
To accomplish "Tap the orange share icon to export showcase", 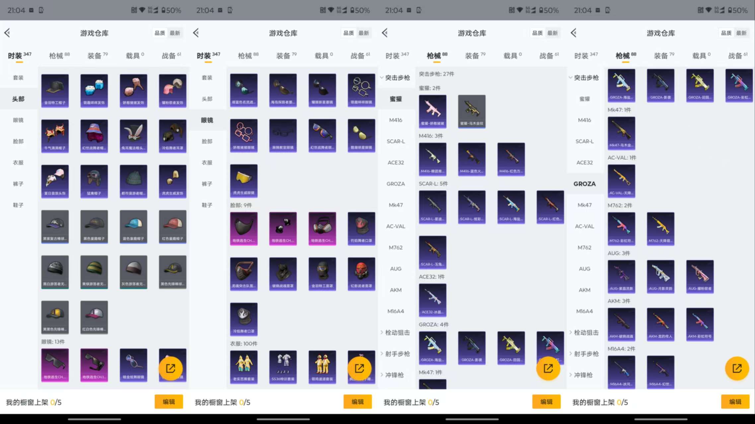I will pos(171,368).
